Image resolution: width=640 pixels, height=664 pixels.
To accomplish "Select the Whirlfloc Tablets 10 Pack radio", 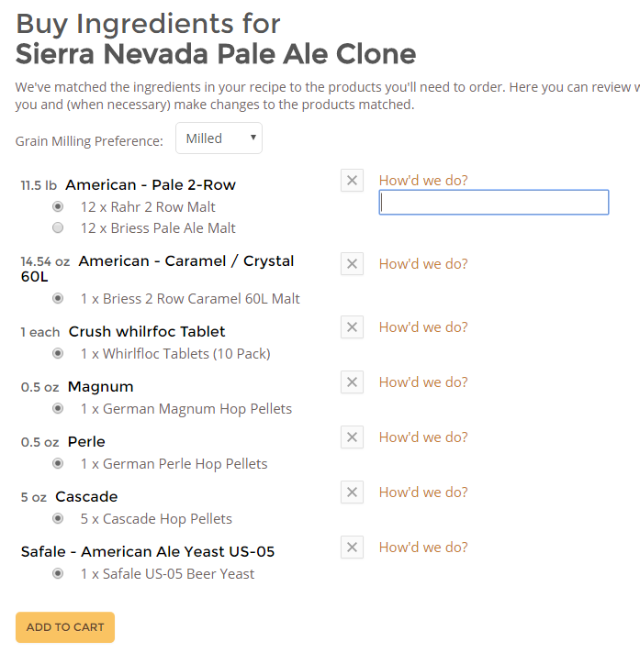I will tap(59, 354).
